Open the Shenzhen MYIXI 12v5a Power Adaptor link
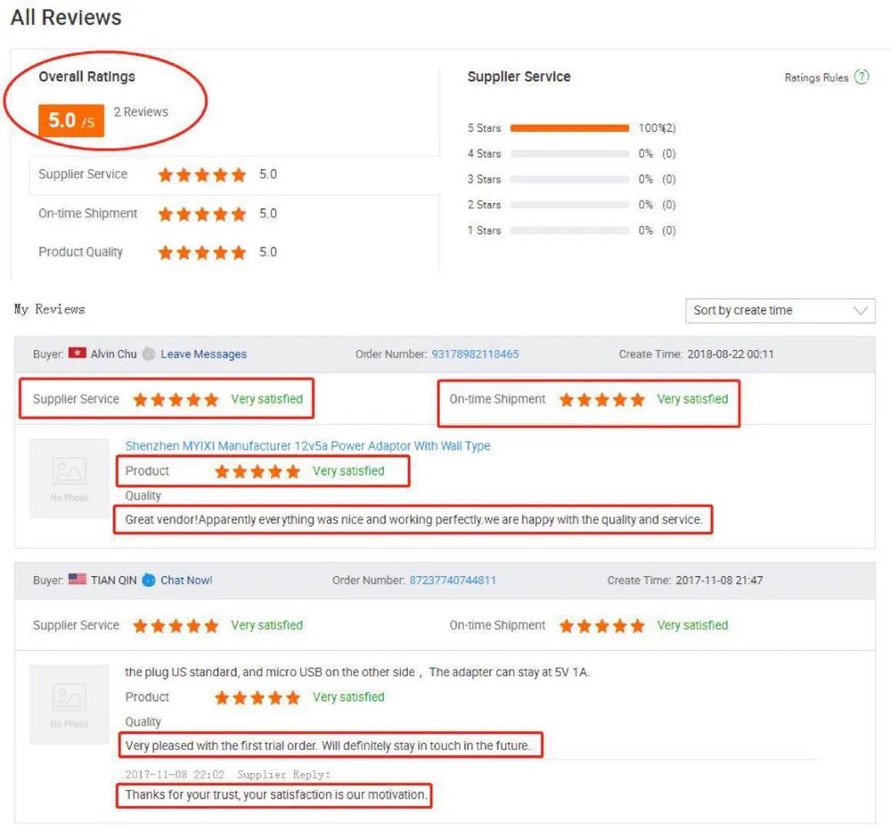 pos(307,446)
